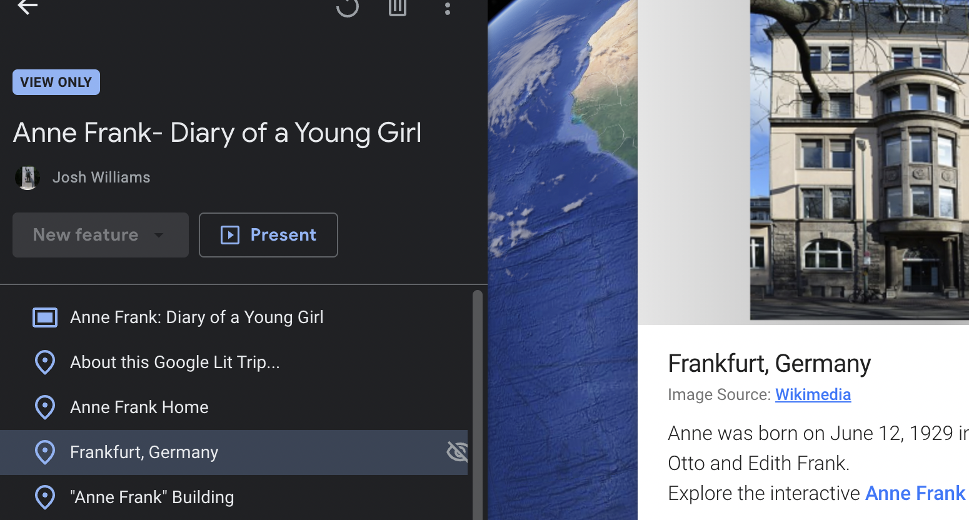Click the VIEW ONLY badge
The width and height of the screenshot is (969, 520).
pyautogui.click(x=56, y=82)
